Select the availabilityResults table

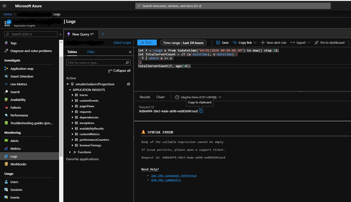[92, 128]
